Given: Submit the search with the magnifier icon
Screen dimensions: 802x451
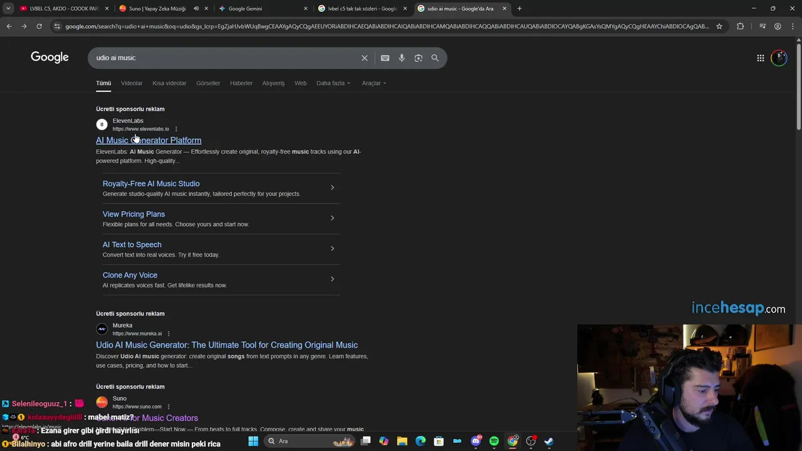Looking at the screenshot, I should click(x=435, y=58).
